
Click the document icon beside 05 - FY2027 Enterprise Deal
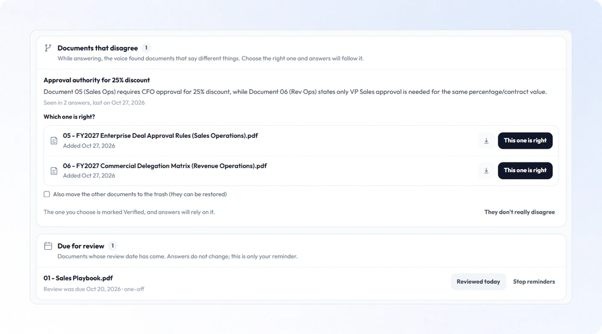(x=54, y=141)
